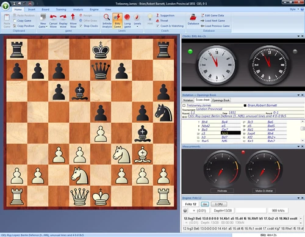Start Infinite Analysis with magnifier icon
Image resolution: width=305 pixels, height=237 pixels.
107,17
